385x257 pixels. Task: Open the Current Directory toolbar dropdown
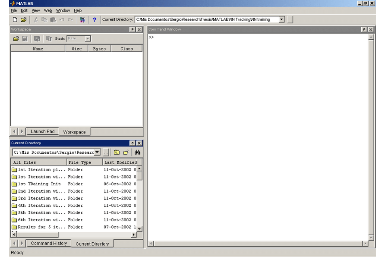tap(282, 19)
